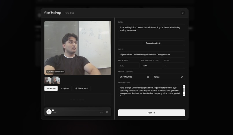233x135 pixels.
Task: Edit the Pitch text area
Action: click(x=151, y=31)
